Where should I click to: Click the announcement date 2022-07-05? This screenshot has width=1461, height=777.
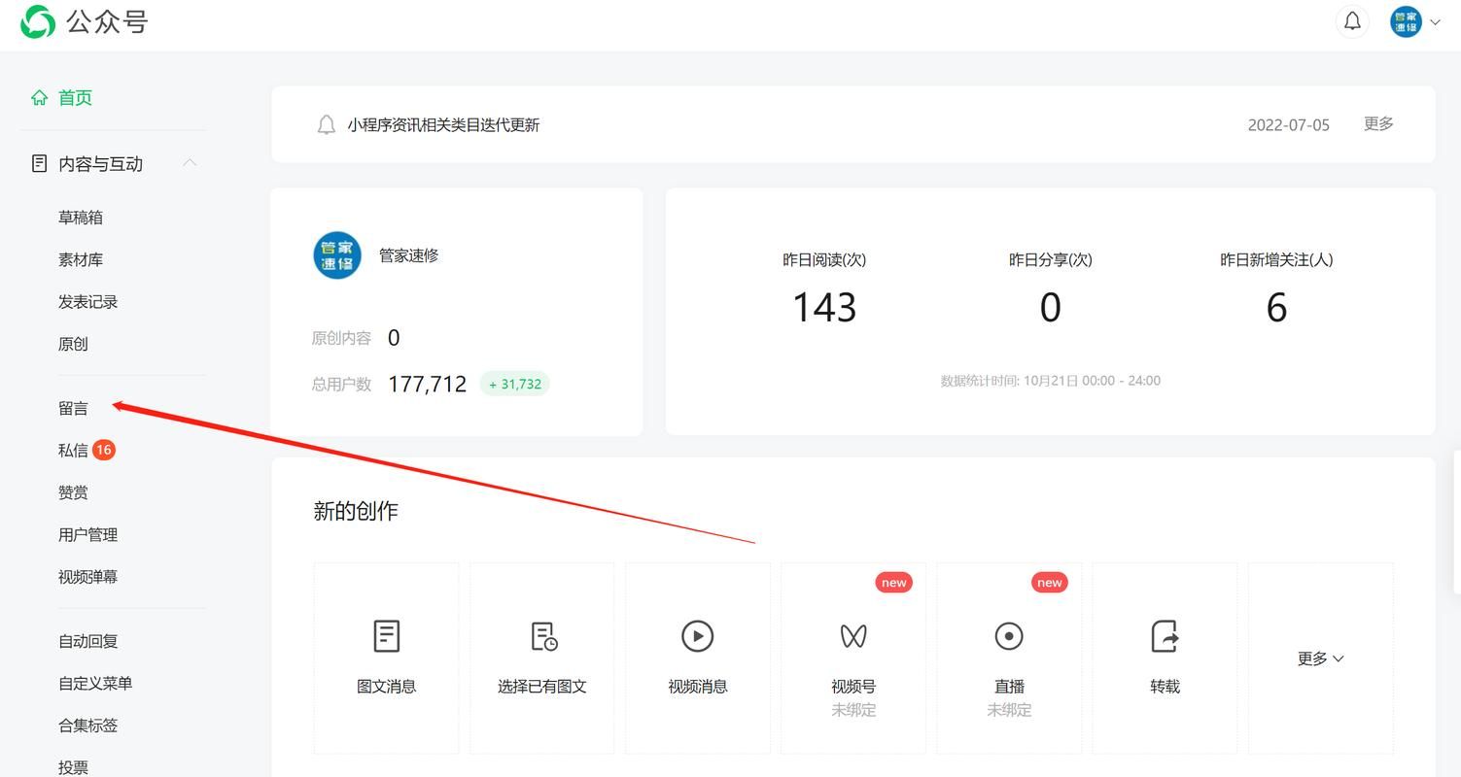point(1288,124)
